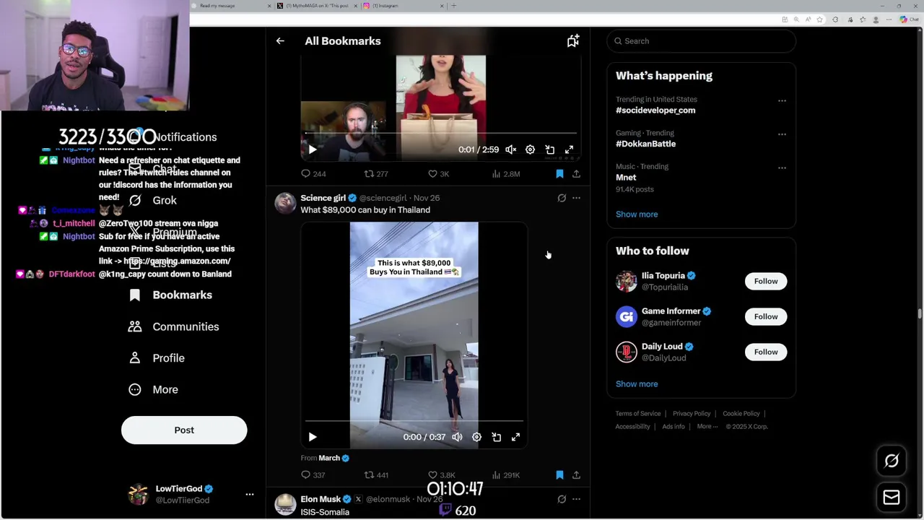Repost the Science girl post with 441 reposts
This screenshot has width=924, height=520.
(x=376, y=475)
